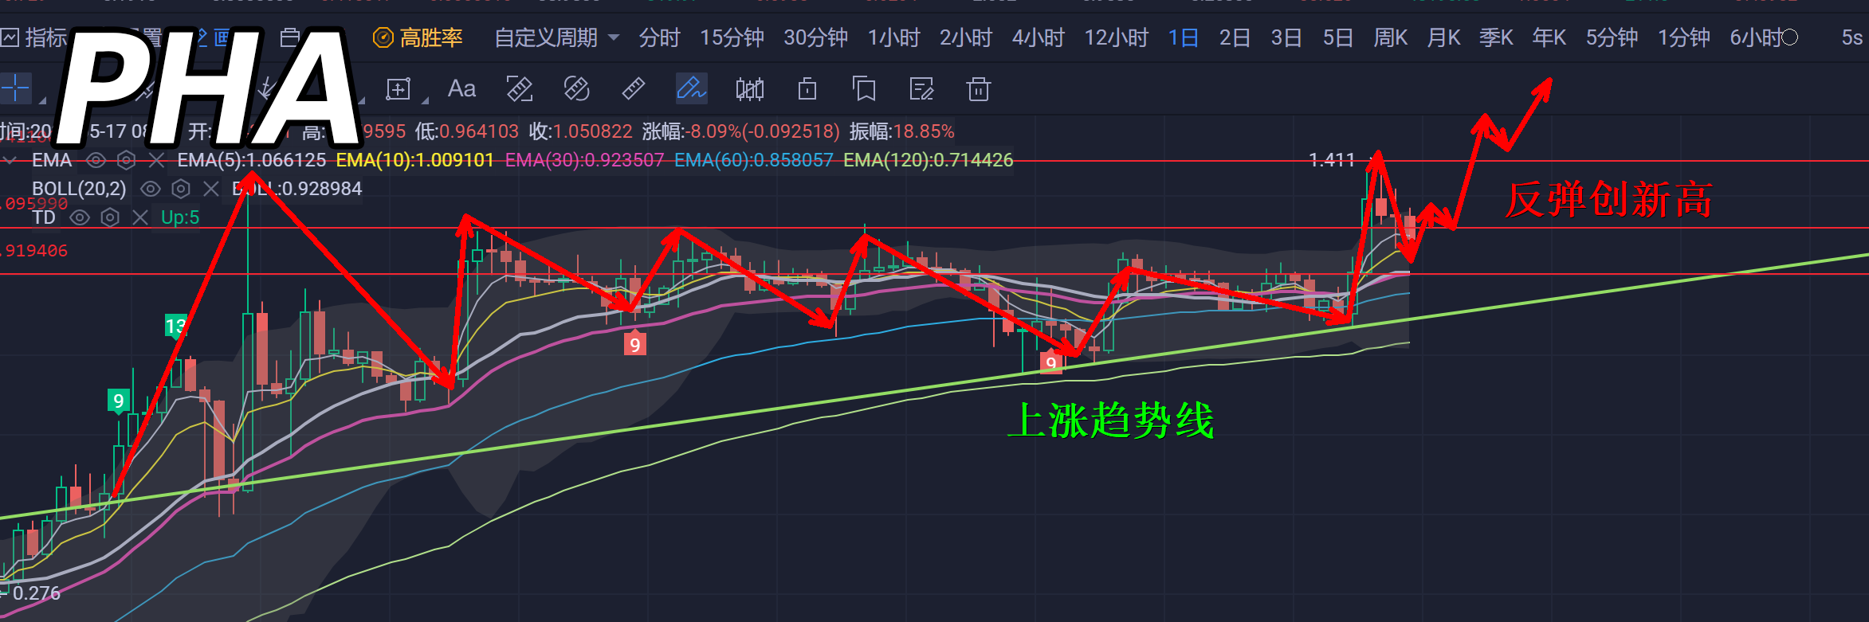Screen dimensions: 1869x622
Task: Switch to 年K yearly chart
Action: click(x=1549, y=37)
